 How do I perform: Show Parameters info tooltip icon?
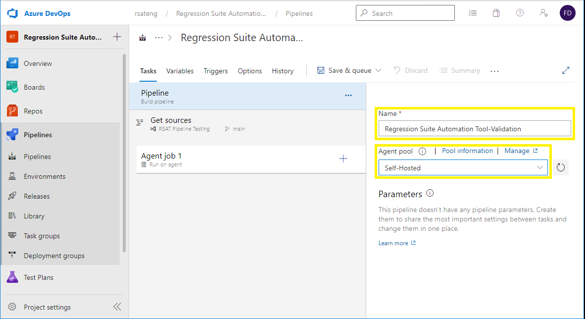430,194
